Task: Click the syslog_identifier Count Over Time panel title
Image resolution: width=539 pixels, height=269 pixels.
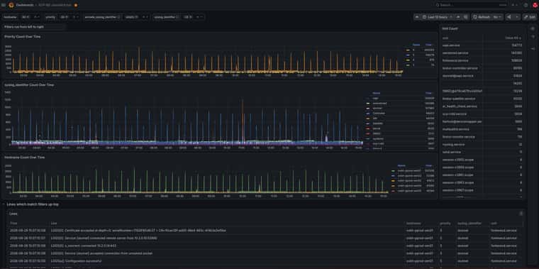Action: click(x=29, y=84)
